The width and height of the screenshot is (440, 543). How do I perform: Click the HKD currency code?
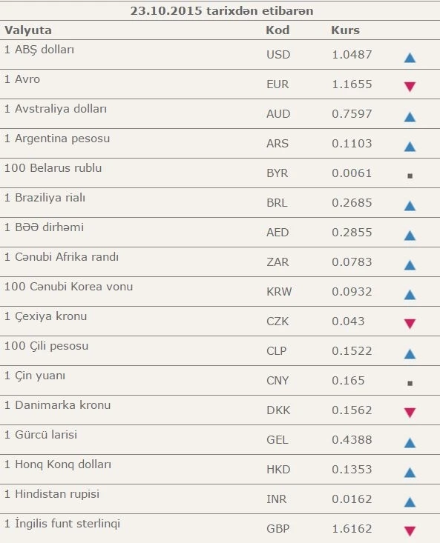[x=278, y=469]
